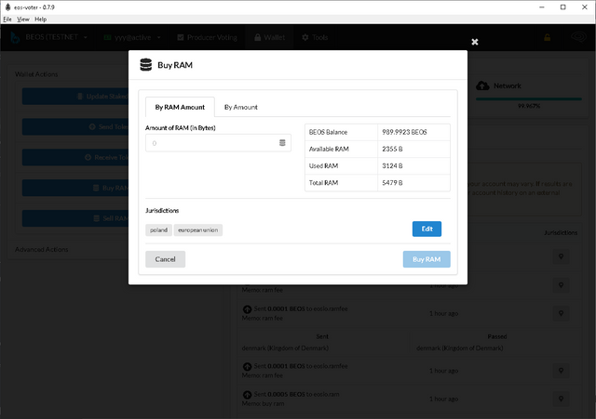Click pin icon for first eosio.ramfee row

click(x=561, y=313)
